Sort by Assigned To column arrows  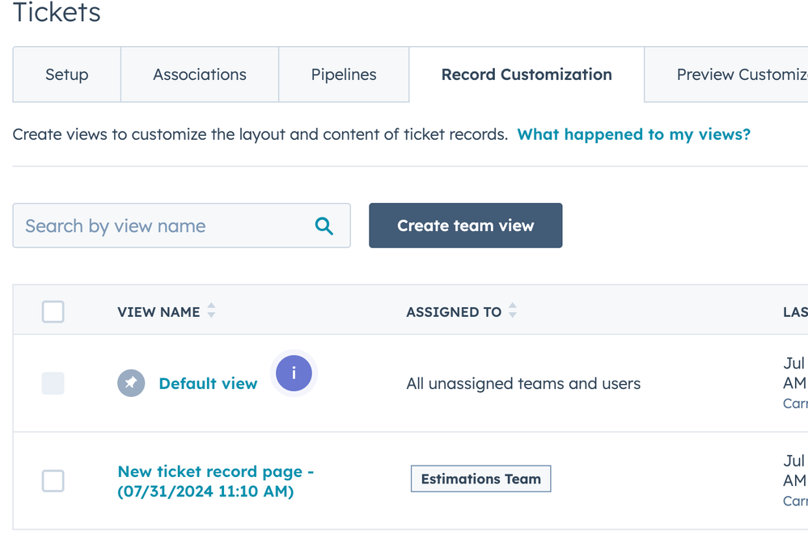click(512, 310)
